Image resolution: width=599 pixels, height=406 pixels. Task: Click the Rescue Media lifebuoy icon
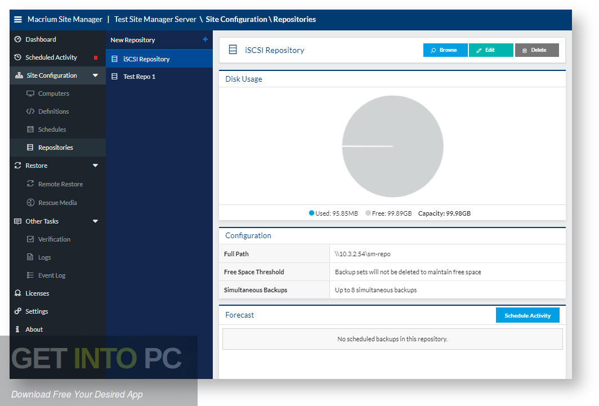(x=30, y=203)
